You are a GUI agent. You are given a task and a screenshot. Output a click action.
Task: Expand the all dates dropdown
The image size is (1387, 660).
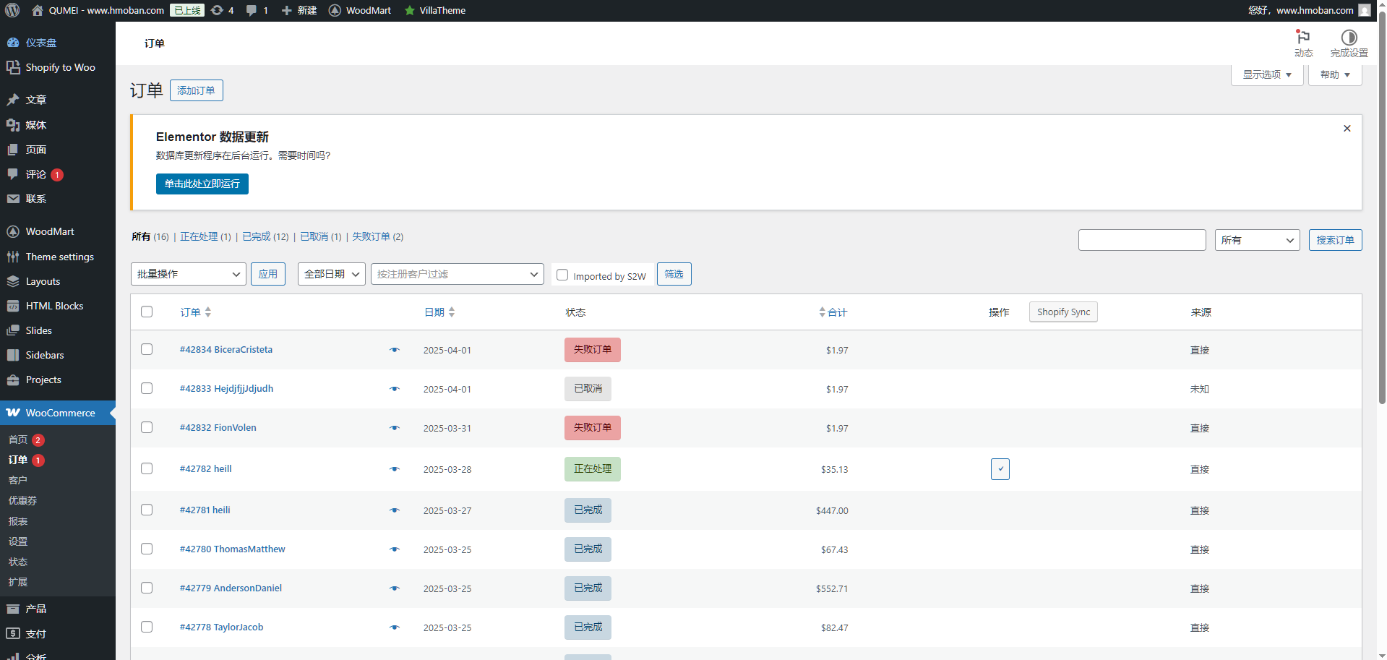[331, 274]
